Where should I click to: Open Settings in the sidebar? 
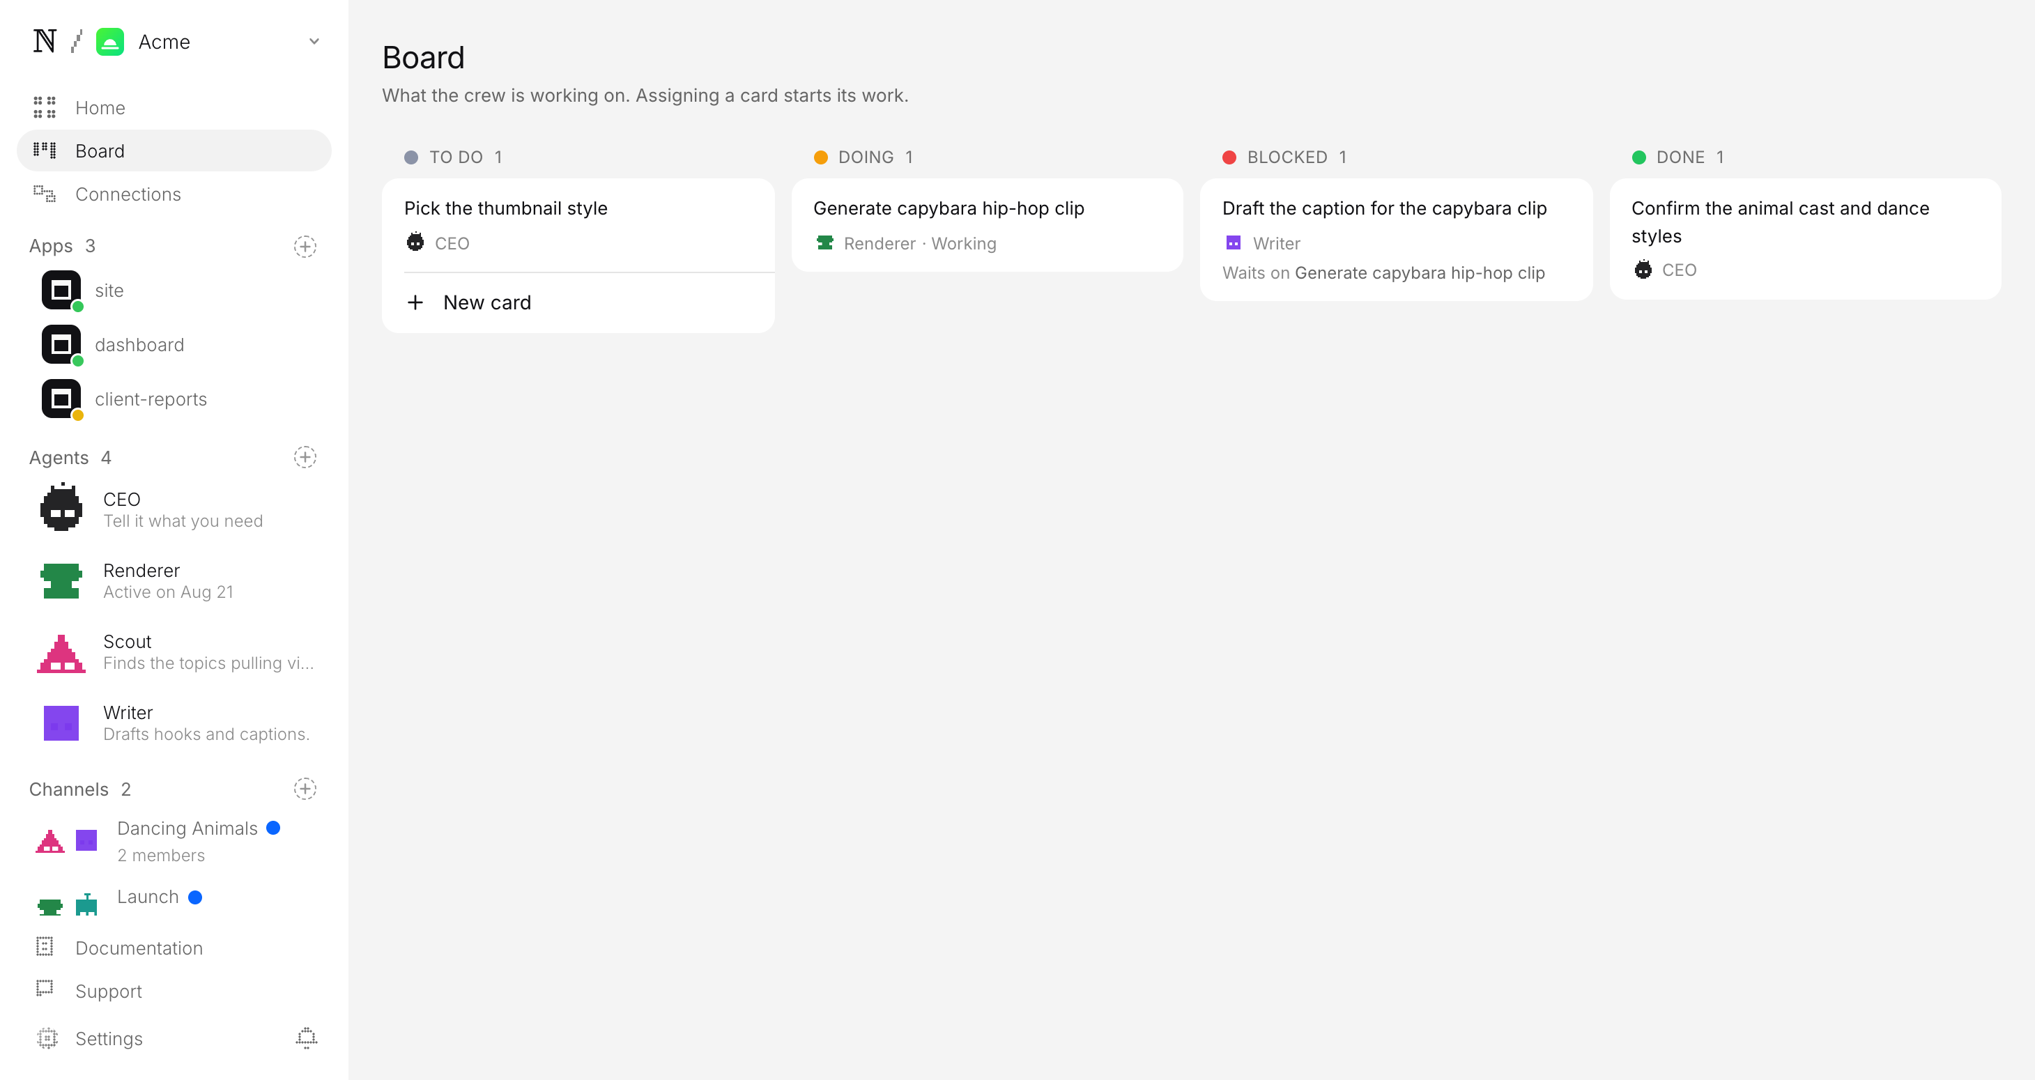[x=109, y=1038]
